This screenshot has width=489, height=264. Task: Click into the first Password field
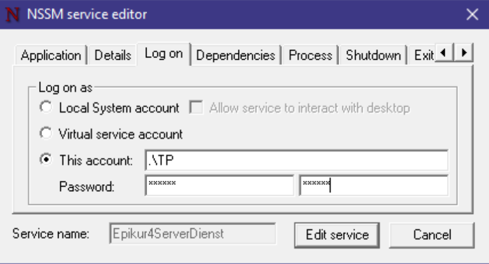tap(220, 185)
